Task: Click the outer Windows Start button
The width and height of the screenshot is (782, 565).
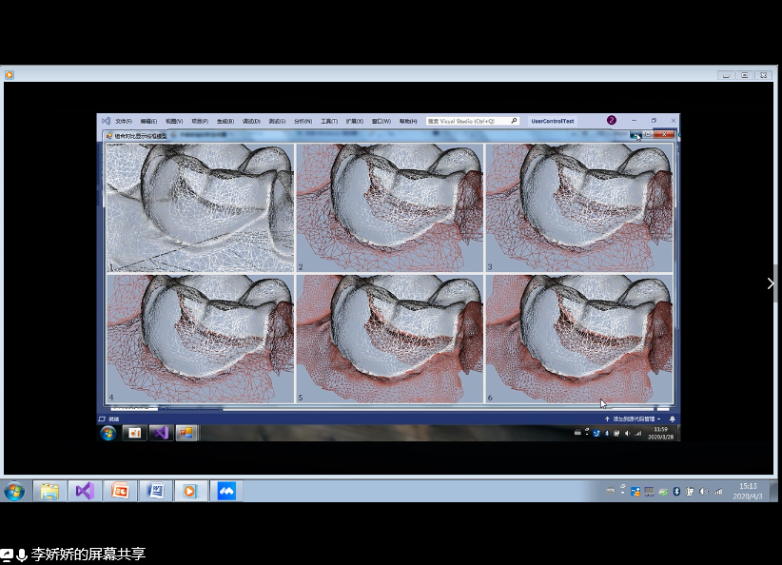Action: pos(14,491)
